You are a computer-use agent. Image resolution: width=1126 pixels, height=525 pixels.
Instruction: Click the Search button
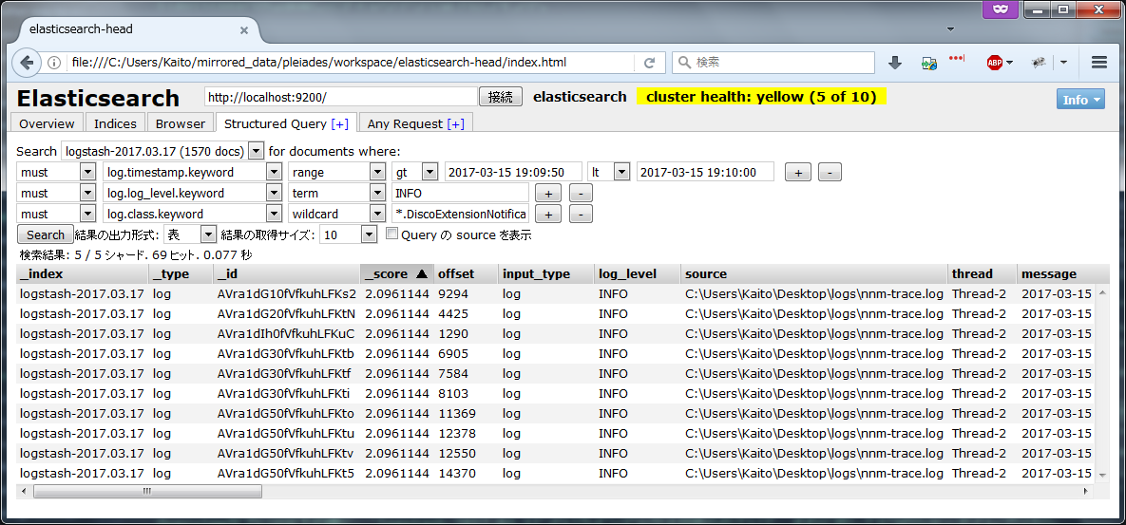point(46,234)
